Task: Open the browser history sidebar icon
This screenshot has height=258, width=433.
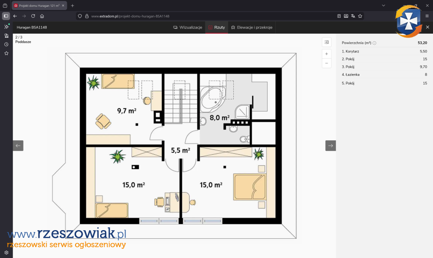Action: [x=6, y=44]
